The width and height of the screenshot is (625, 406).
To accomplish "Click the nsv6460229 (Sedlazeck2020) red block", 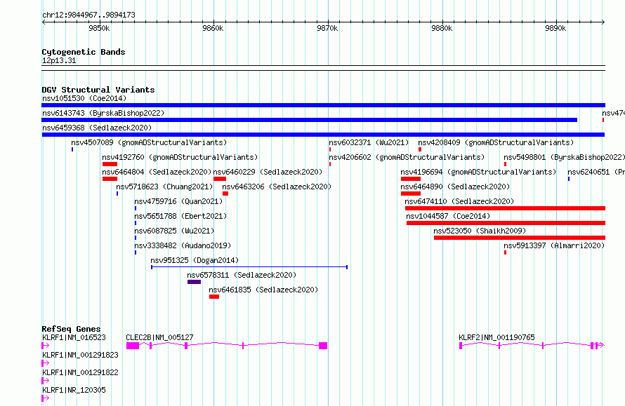I will (x=220, y=179).
